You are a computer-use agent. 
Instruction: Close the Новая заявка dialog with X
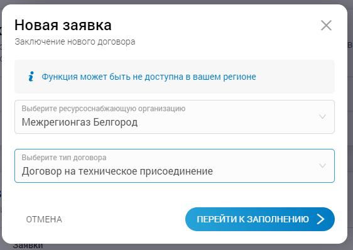326,25
